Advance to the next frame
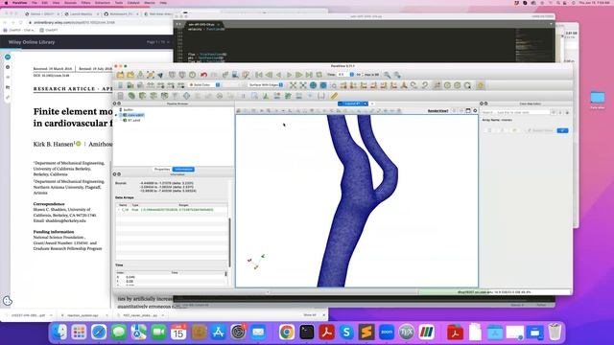614x345 pixels. point(299,75)
